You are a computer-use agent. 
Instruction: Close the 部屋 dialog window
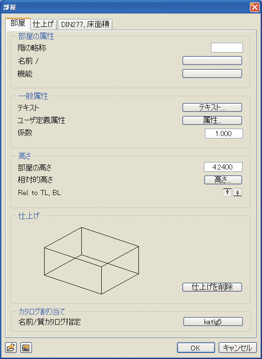[255, 7]
